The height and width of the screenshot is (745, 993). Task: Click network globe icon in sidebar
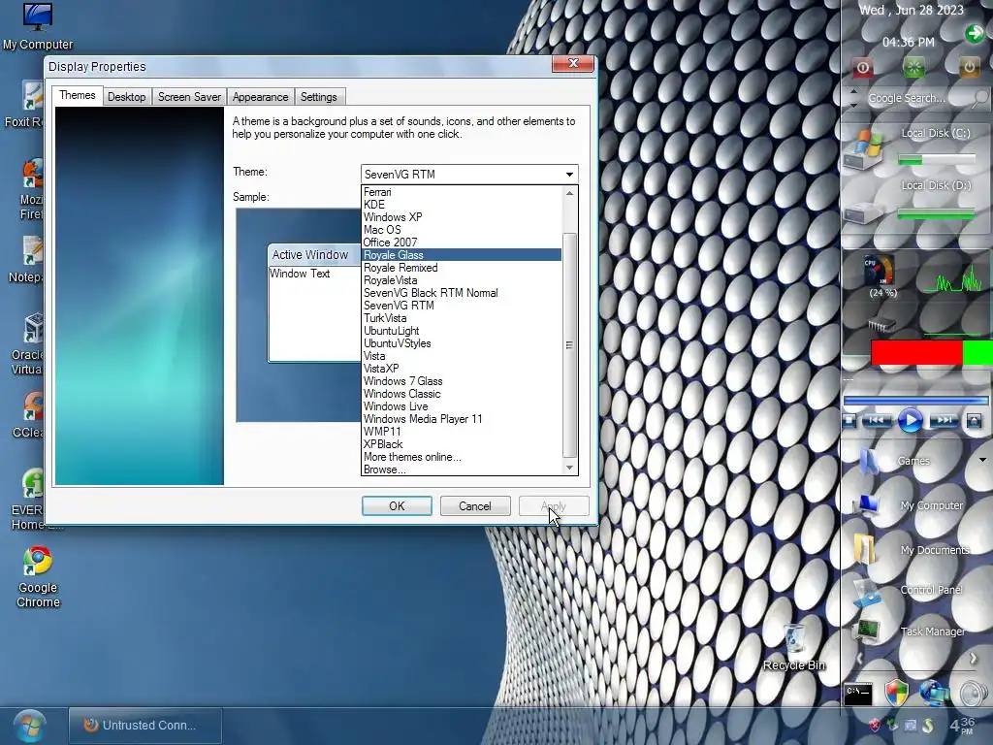tap(934, 693)
